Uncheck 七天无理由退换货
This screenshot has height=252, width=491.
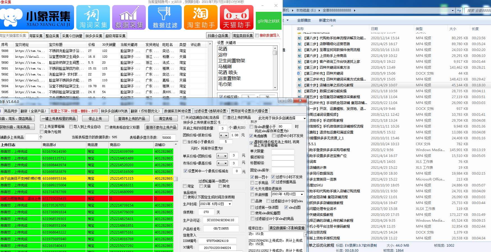click(x=252, y=189)
